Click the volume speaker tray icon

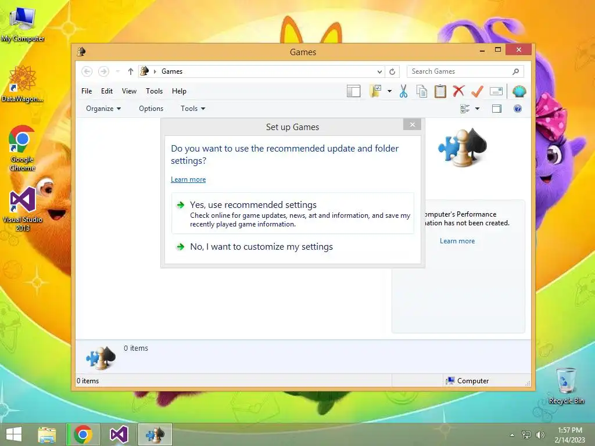coord(540,434)
